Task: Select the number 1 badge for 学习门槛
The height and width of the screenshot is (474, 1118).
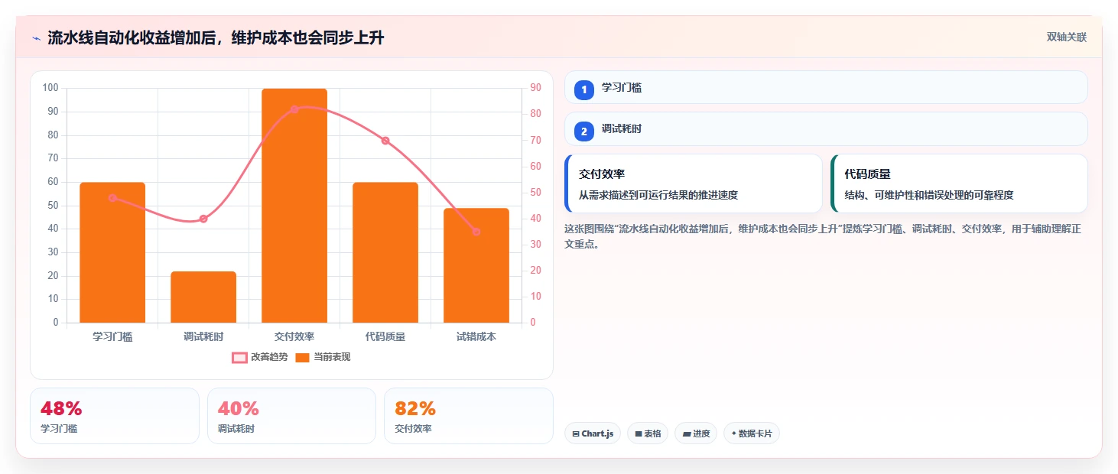Action: 584,90
